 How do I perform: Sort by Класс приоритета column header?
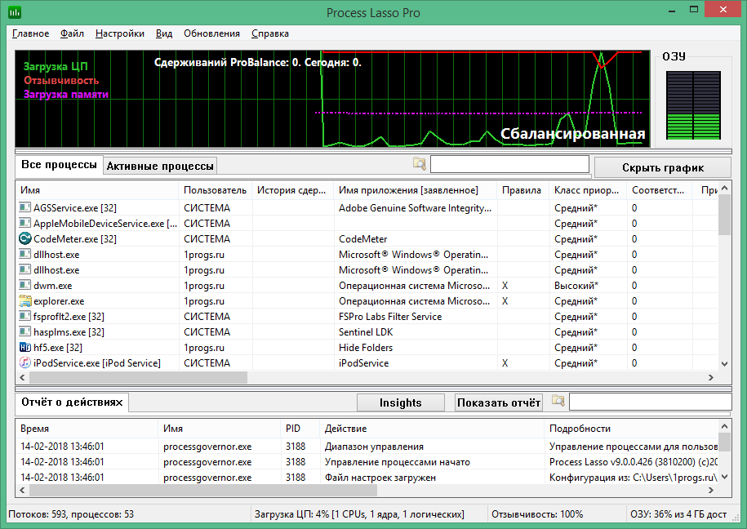[x=585, y=190]
